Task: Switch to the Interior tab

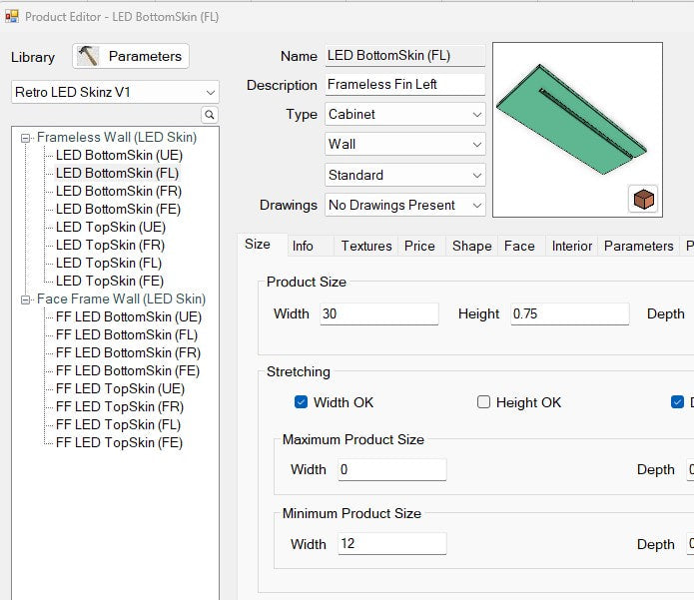Action: [x=572, y=246]
